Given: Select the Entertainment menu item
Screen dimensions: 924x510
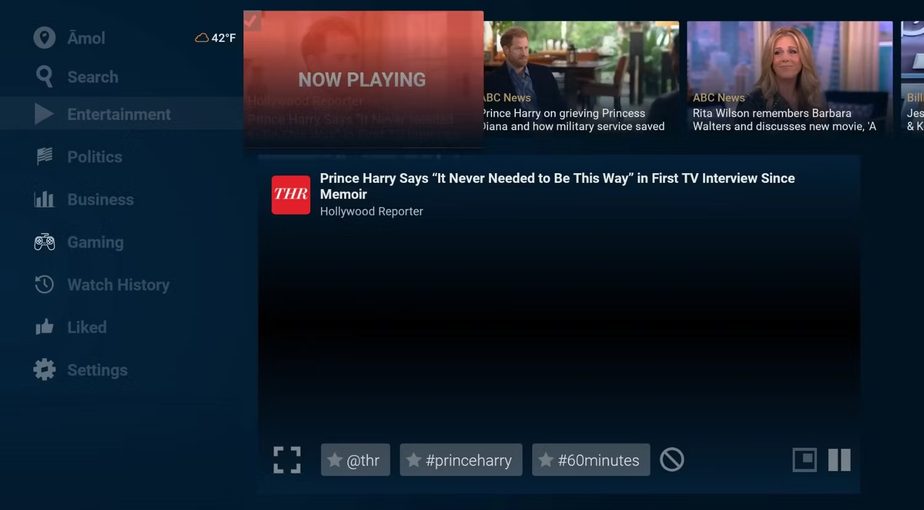Looking at the screenshot, I should [119, 114].
